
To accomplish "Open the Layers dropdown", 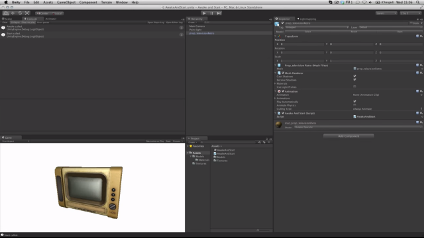I will 386,13.
